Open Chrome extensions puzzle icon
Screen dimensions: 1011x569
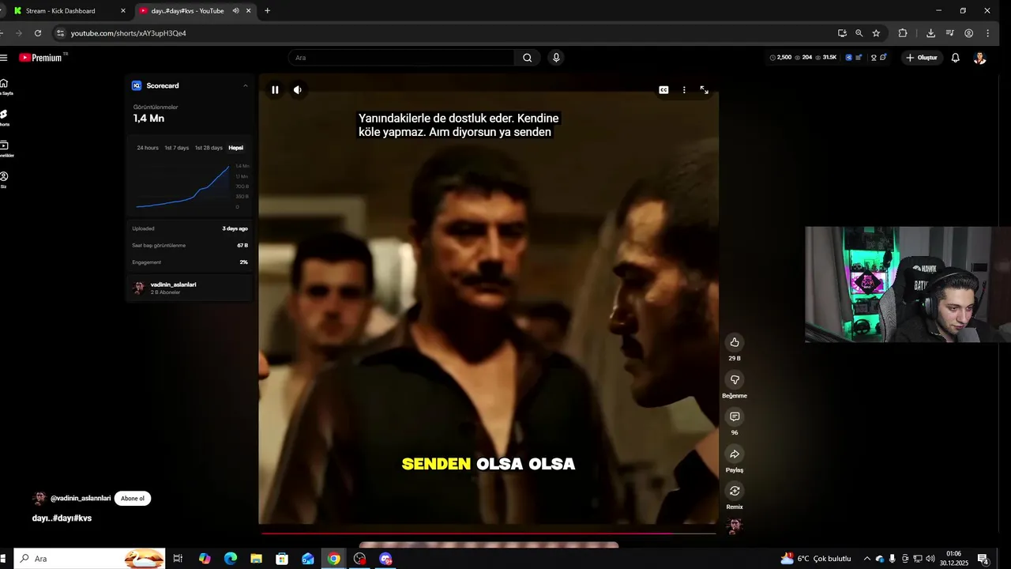coord(903,33)
